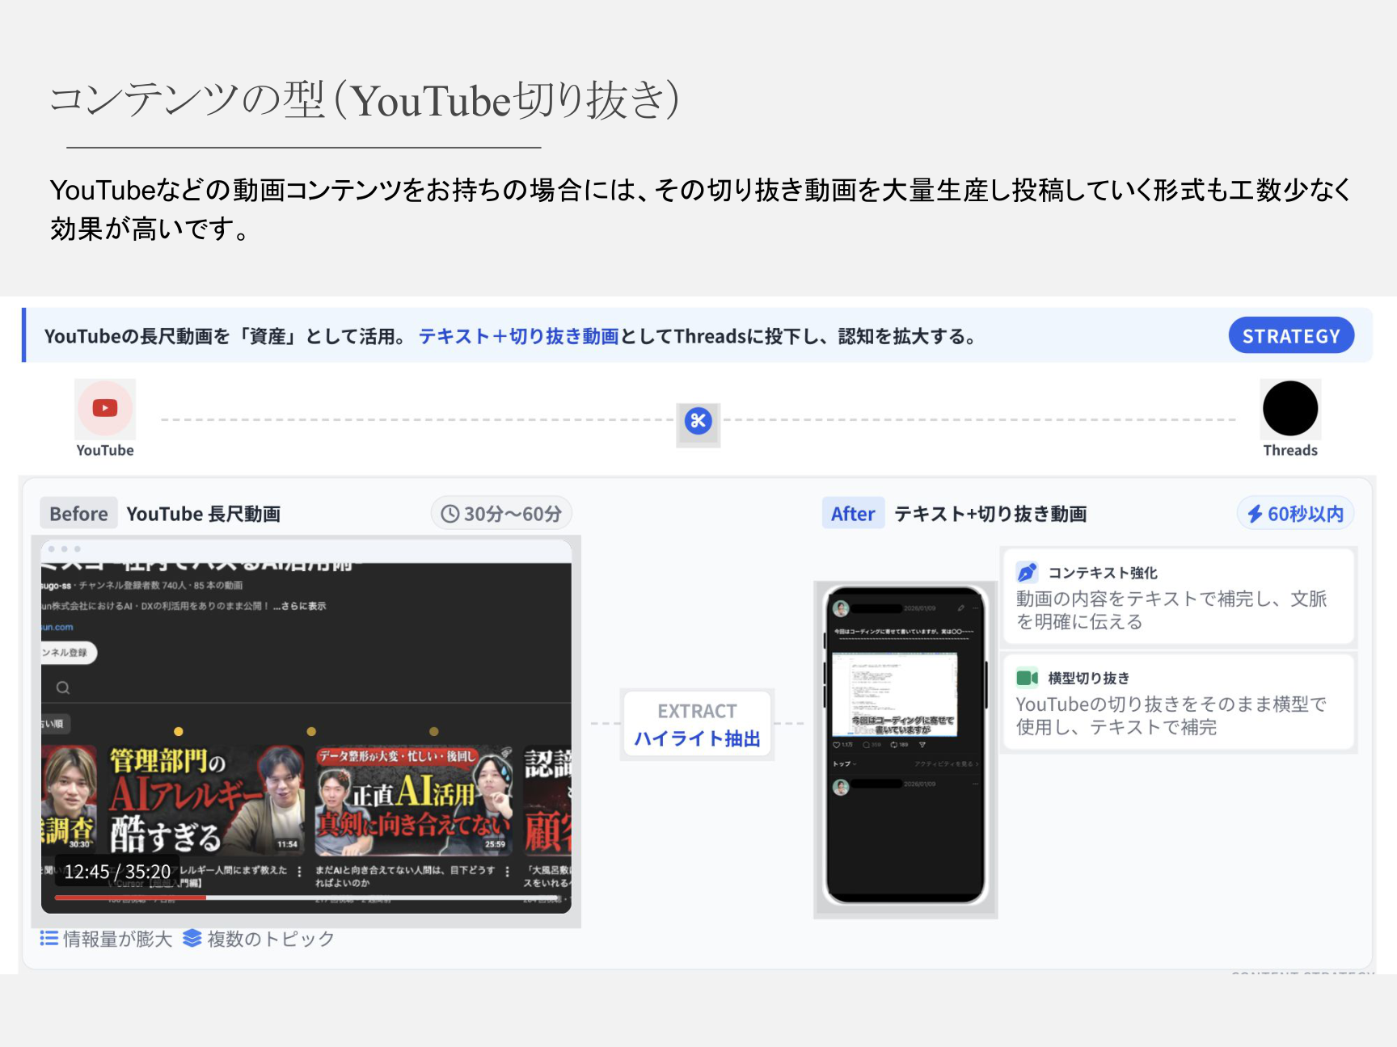Click the 12:45 / 35:20 time display
Screen dimensions: 1397x1047
[x=118, y=872]
